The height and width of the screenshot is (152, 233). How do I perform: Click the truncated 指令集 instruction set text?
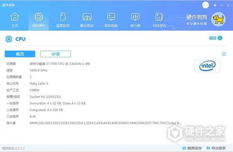106,123
